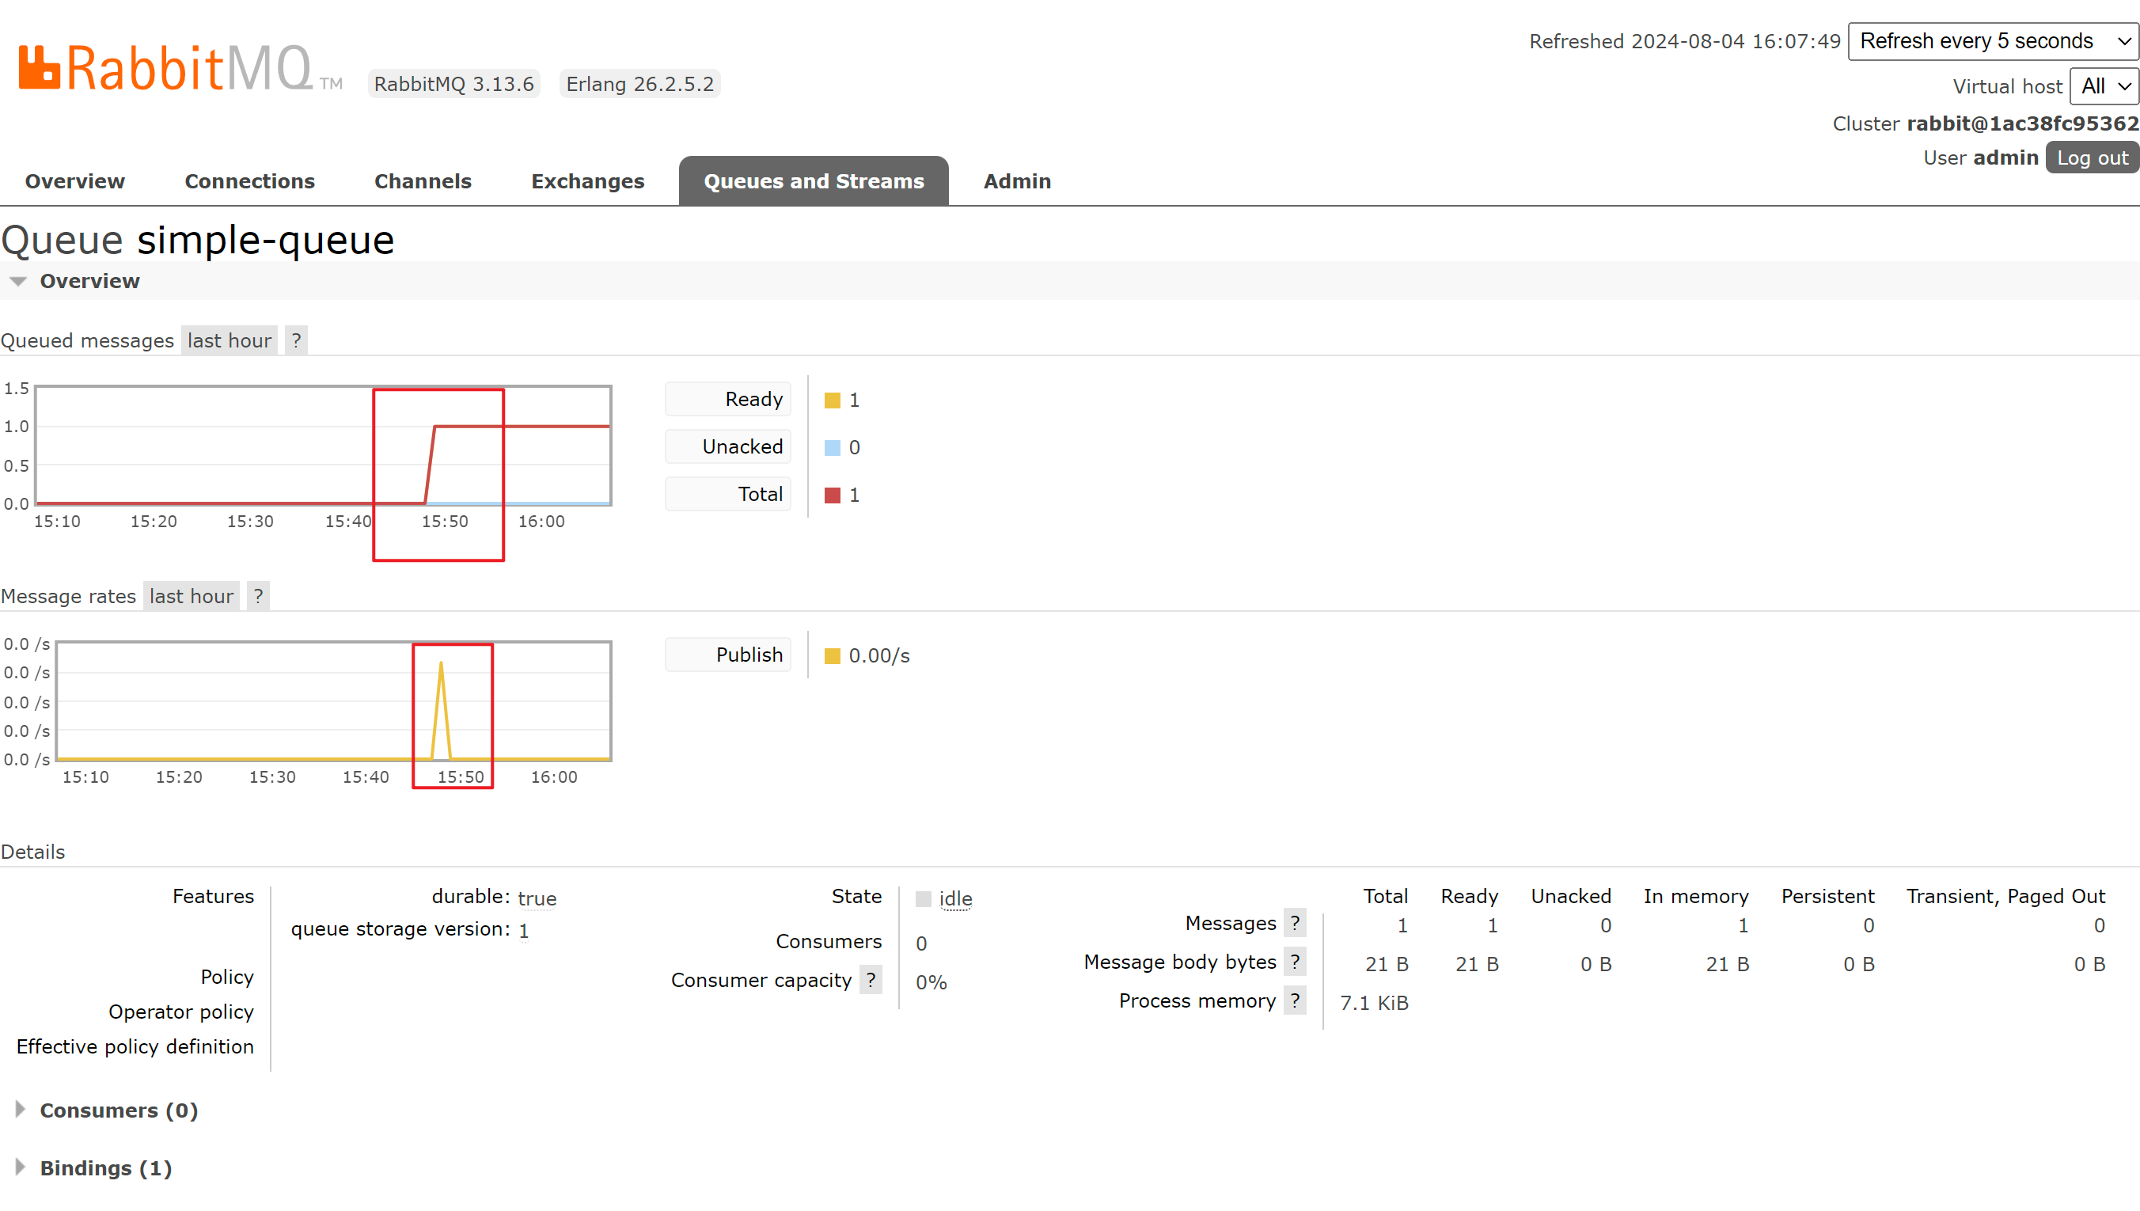This screenshot has width=2140, height=1211.
Task: Click the red Total legend swatch
Action: (833, 495)
